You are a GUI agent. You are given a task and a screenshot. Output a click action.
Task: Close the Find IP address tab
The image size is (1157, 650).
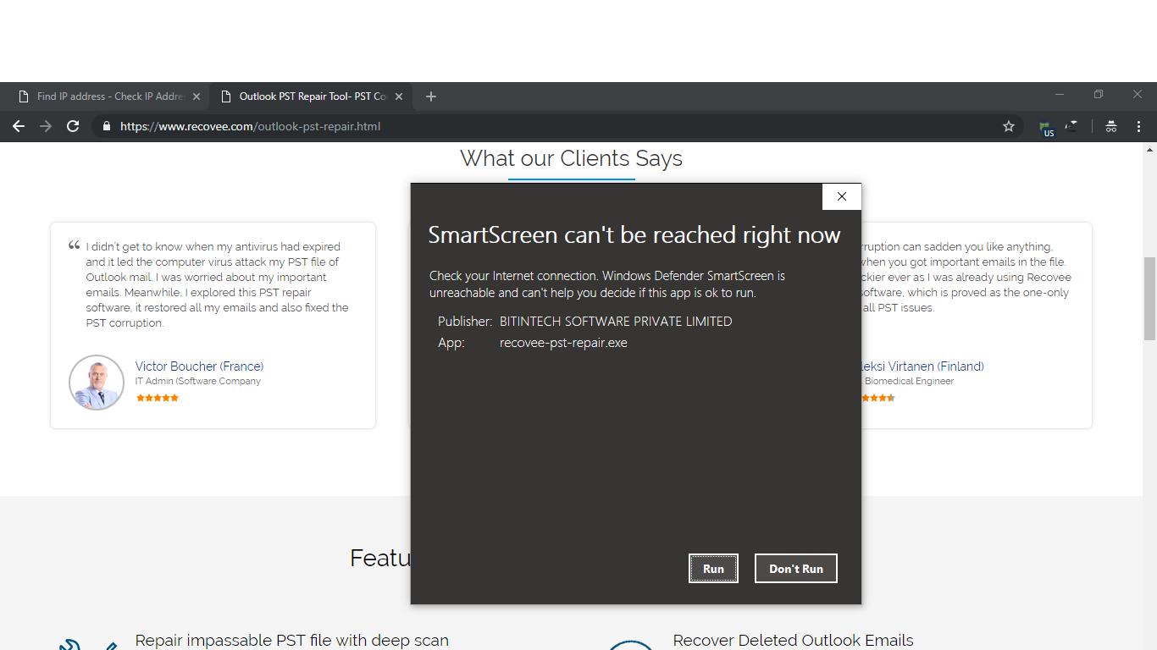tap(197, 96)
